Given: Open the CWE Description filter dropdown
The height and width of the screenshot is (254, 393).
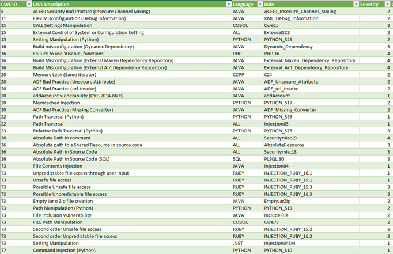Looking at the screenshot, I should pos(229,4).
